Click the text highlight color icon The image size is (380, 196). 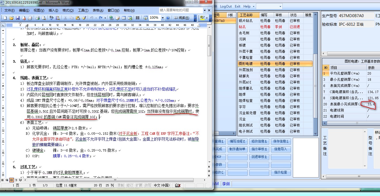(x=202, y=18)
